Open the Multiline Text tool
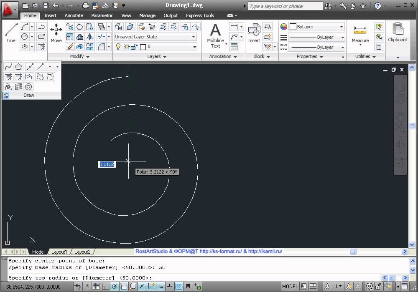Screen dimensions: 418x292 click(215, 35)
